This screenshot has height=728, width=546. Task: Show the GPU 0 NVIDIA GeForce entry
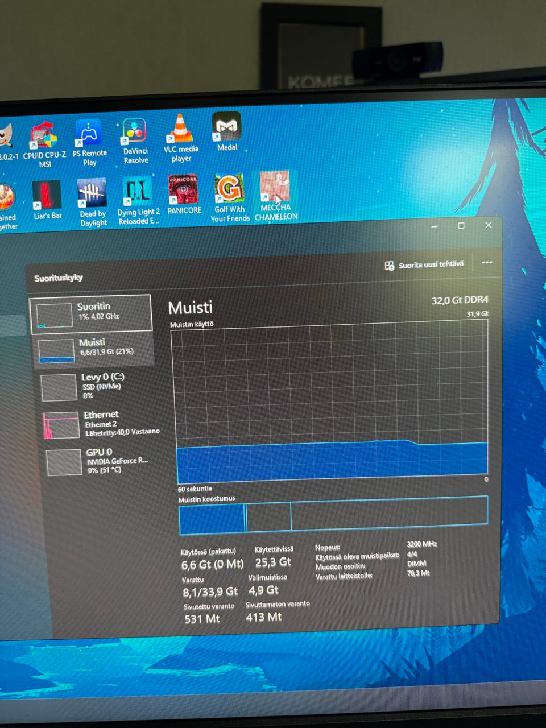click(x=102, y=461)
